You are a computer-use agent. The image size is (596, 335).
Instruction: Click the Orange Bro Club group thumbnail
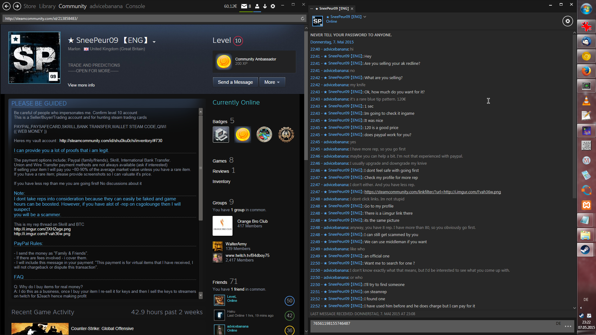point(222,226)
